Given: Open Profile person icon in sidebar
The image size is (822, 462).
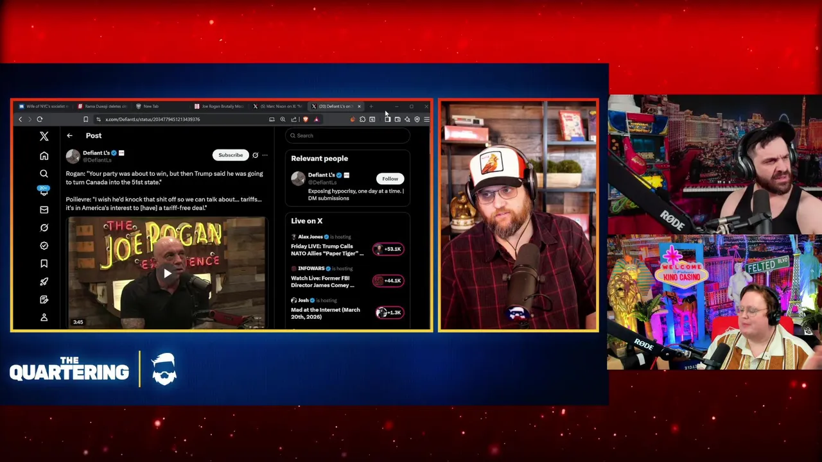Looking at the screenshot, I should tap(44, 318).
